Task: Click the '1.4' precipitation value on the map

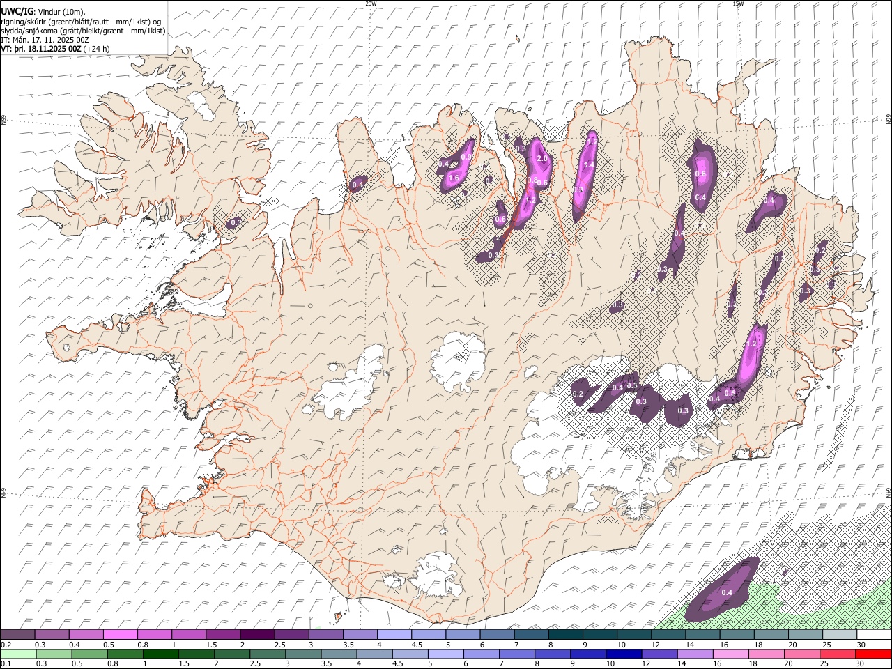Action: click(x=589, y=164)
